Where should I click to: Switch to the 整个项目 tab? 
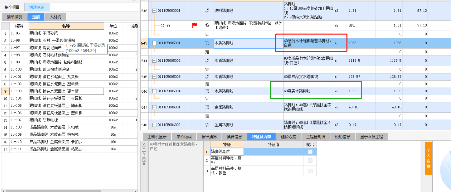coord(12,7)
